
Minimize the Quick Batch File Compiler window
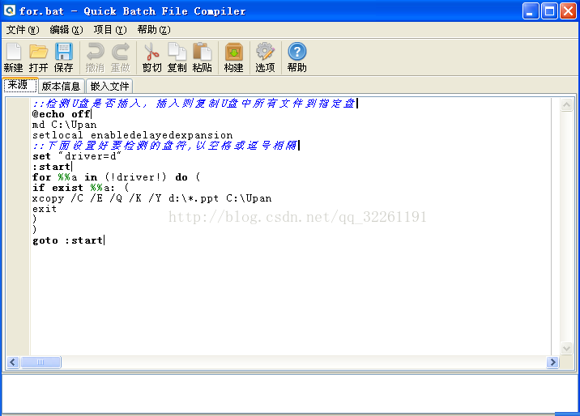(531, 11)
